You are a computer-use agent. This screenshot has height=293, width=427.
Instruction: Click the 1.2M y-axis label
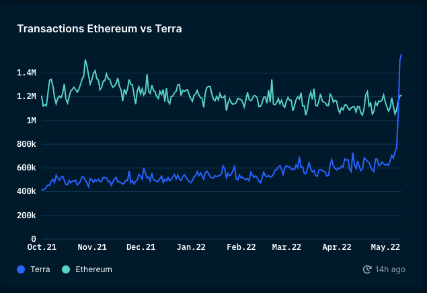[26, 96]
